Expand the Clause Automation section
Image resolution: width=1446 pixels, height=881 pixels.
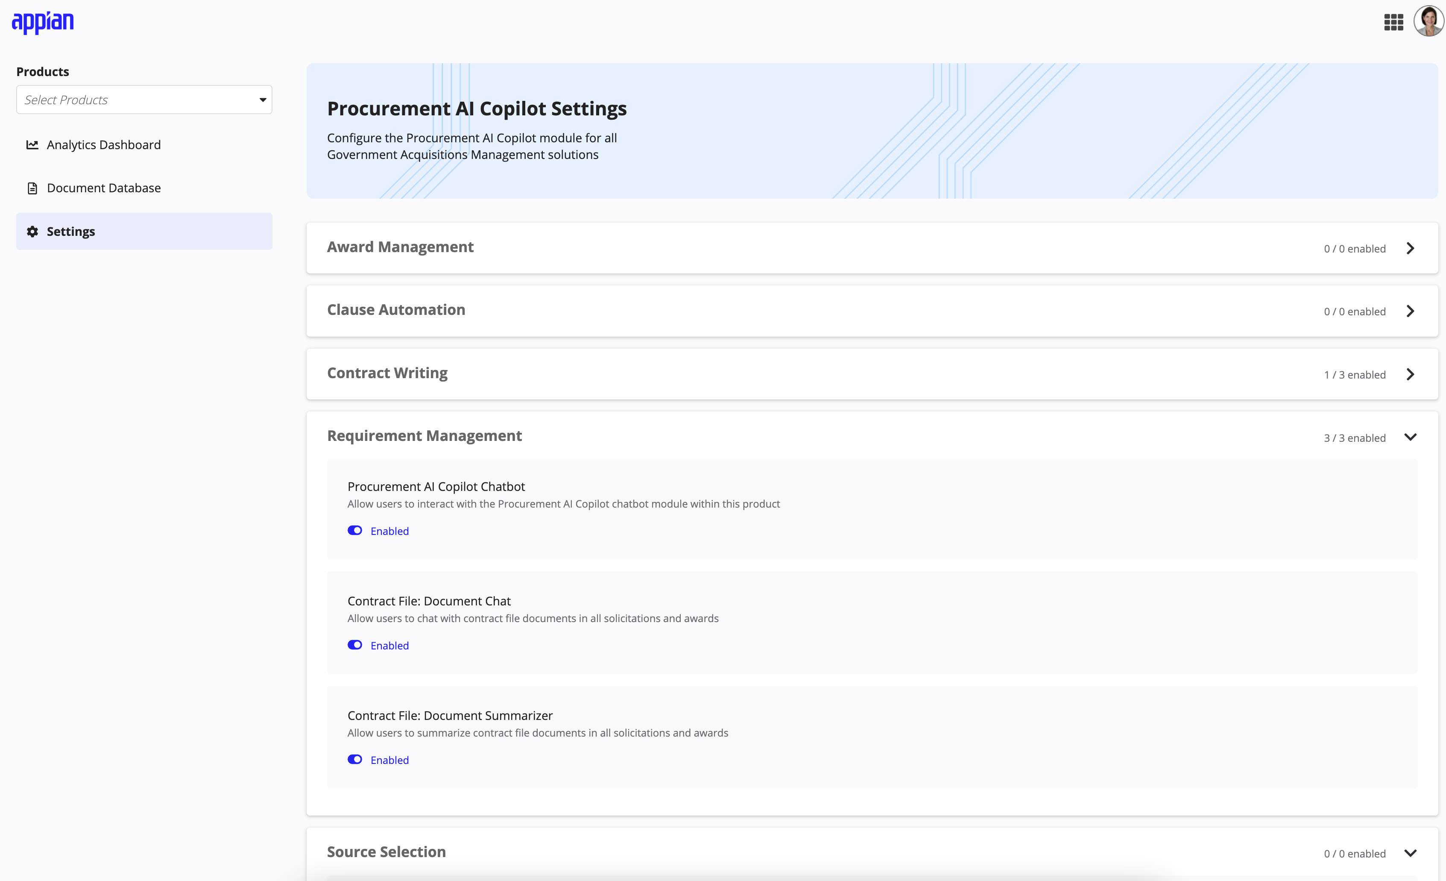pos(1411,309)
